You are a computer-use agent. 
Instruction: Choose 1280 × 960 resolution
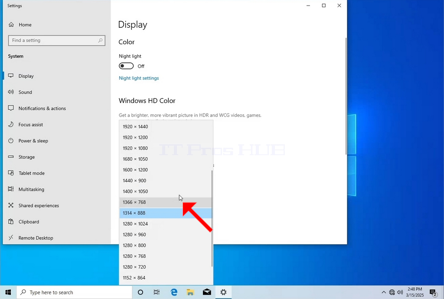(166, 234)
